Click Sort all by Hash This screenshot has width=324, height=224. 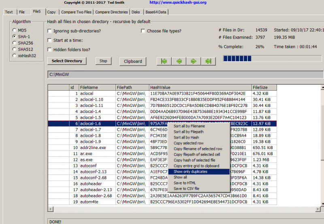[186, 138]
